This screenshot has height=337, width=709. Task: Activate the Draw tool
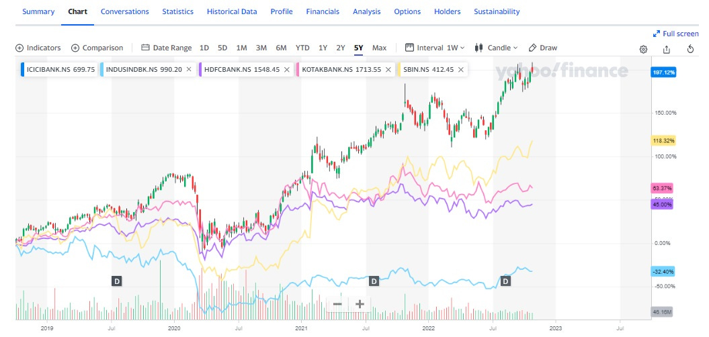click(x=542, y=48)
